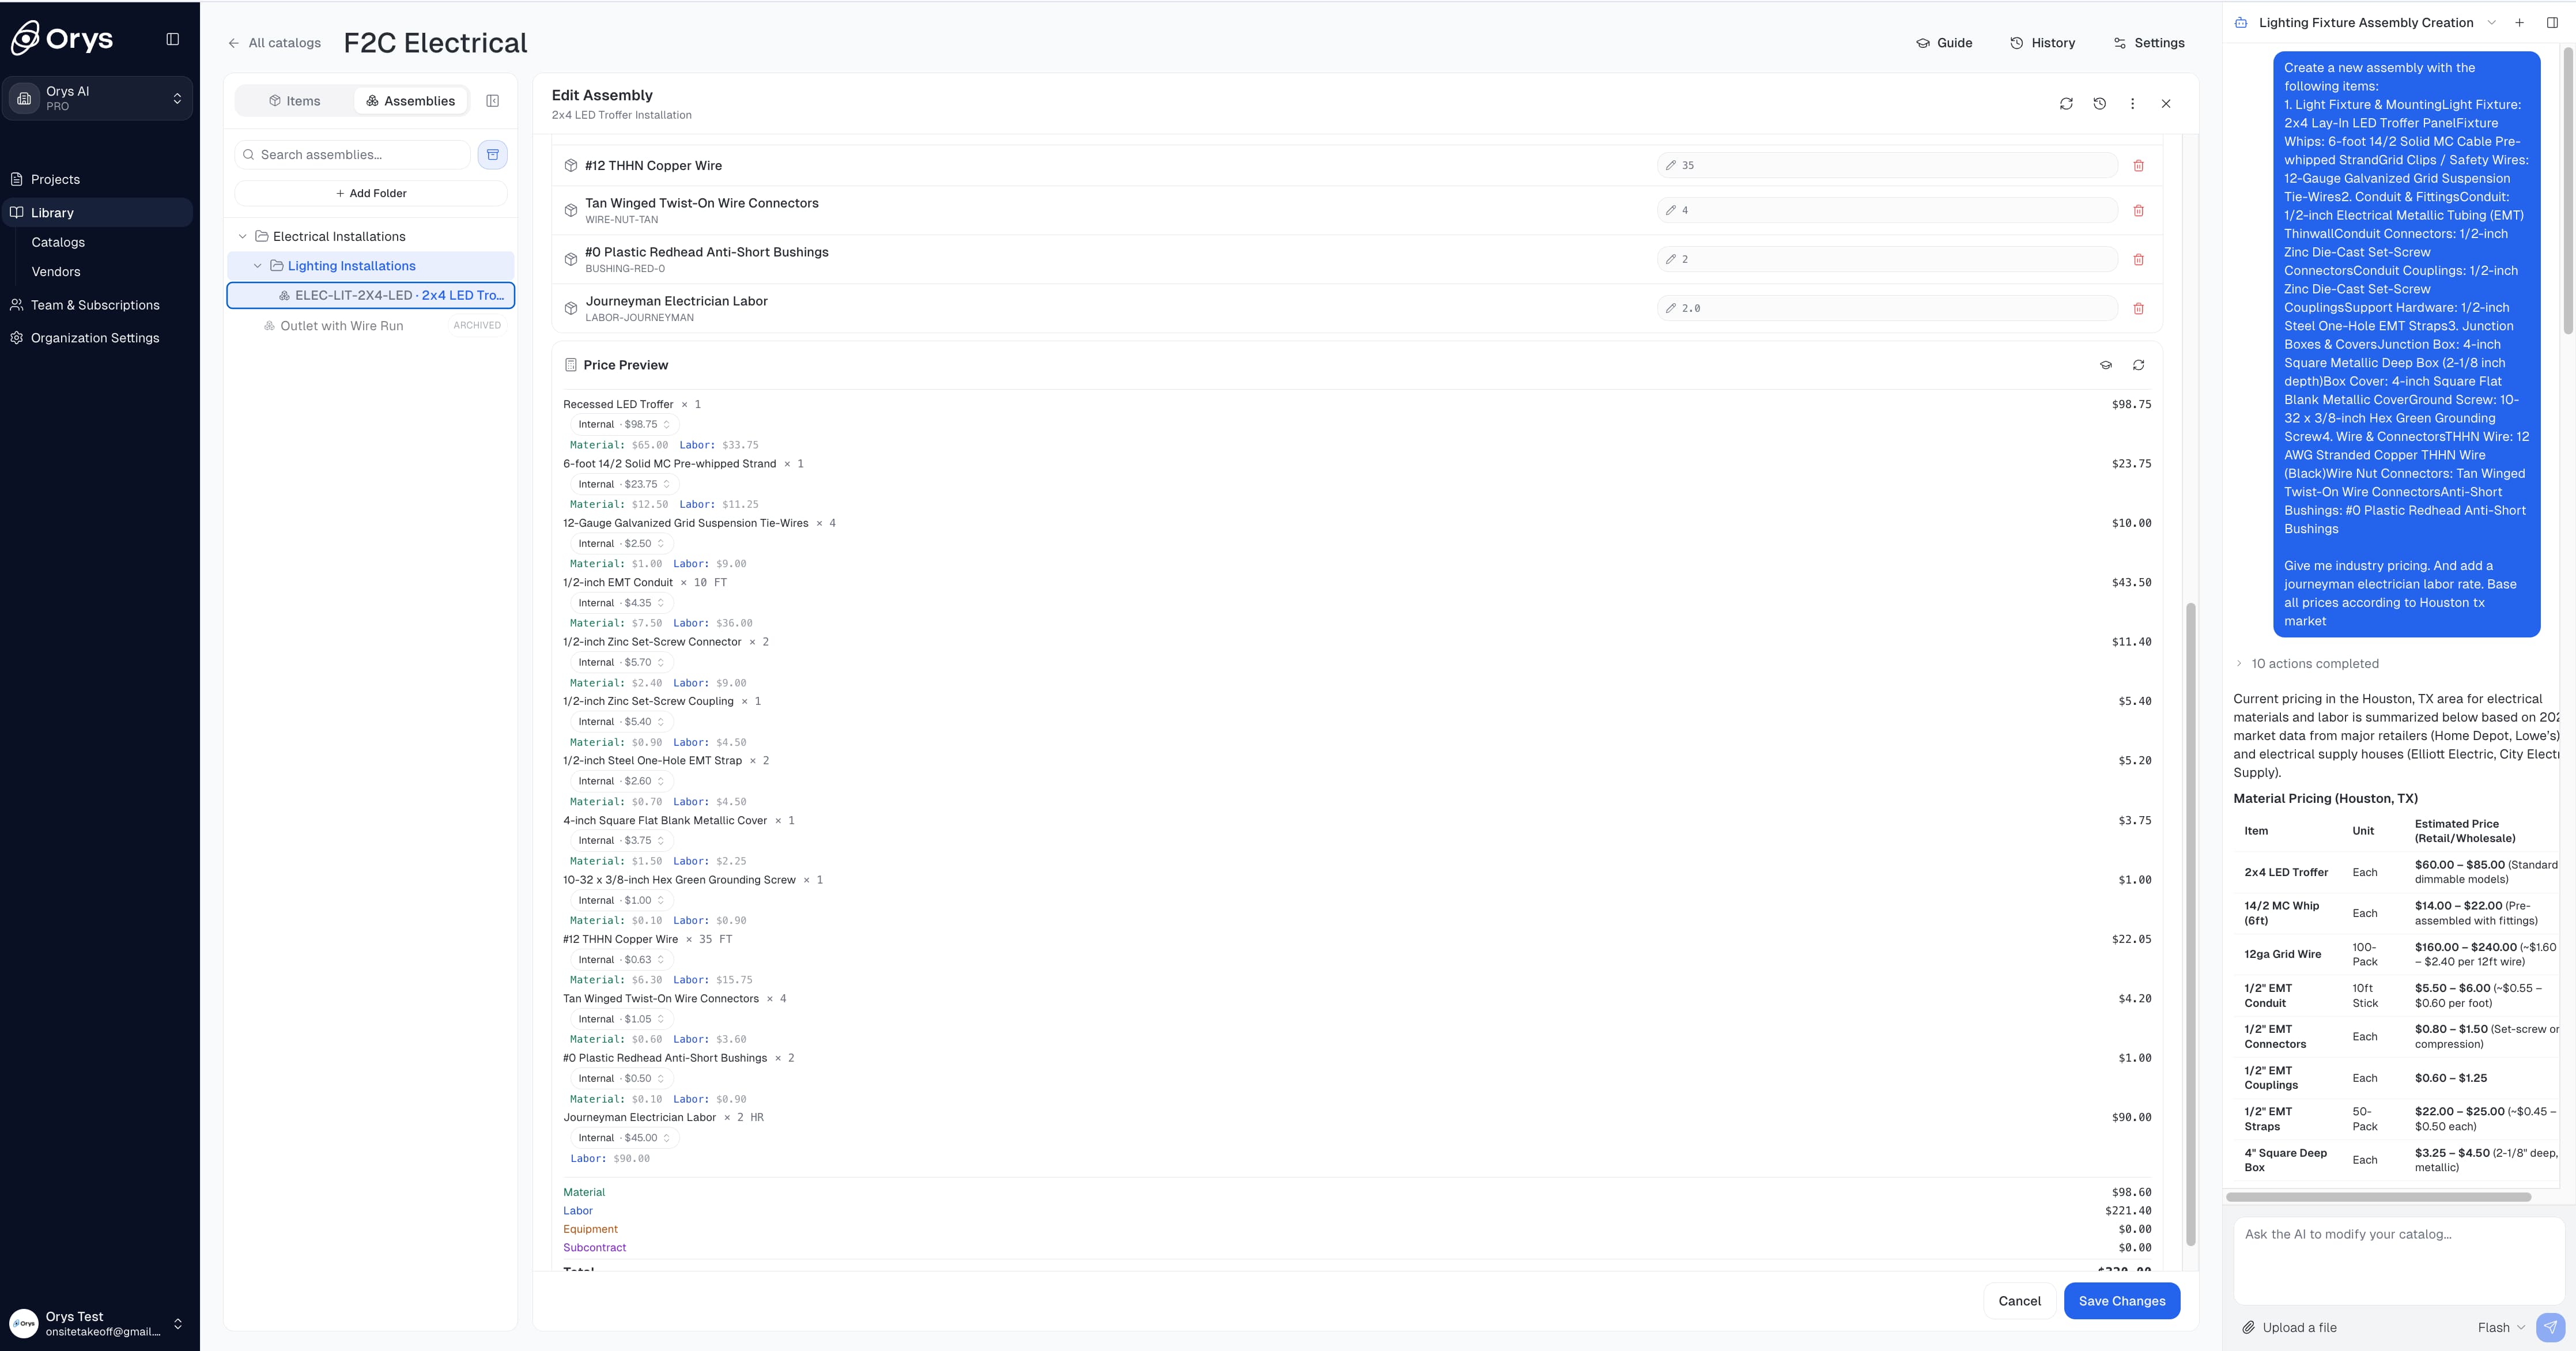Click the assembly editor vertical scrollbar
The height and width of the screenshot is (1351, 2576).
(x=2190, y=924)
